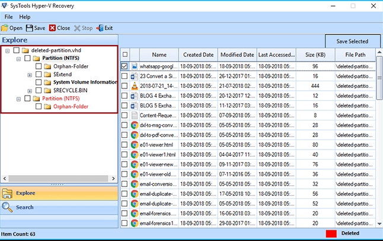Click the Open folder toolbar icon
Viewport: 383px width, 241px height.
tap(5, 28)
